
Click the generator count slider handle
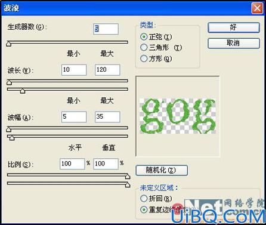(x=8, y=44)
